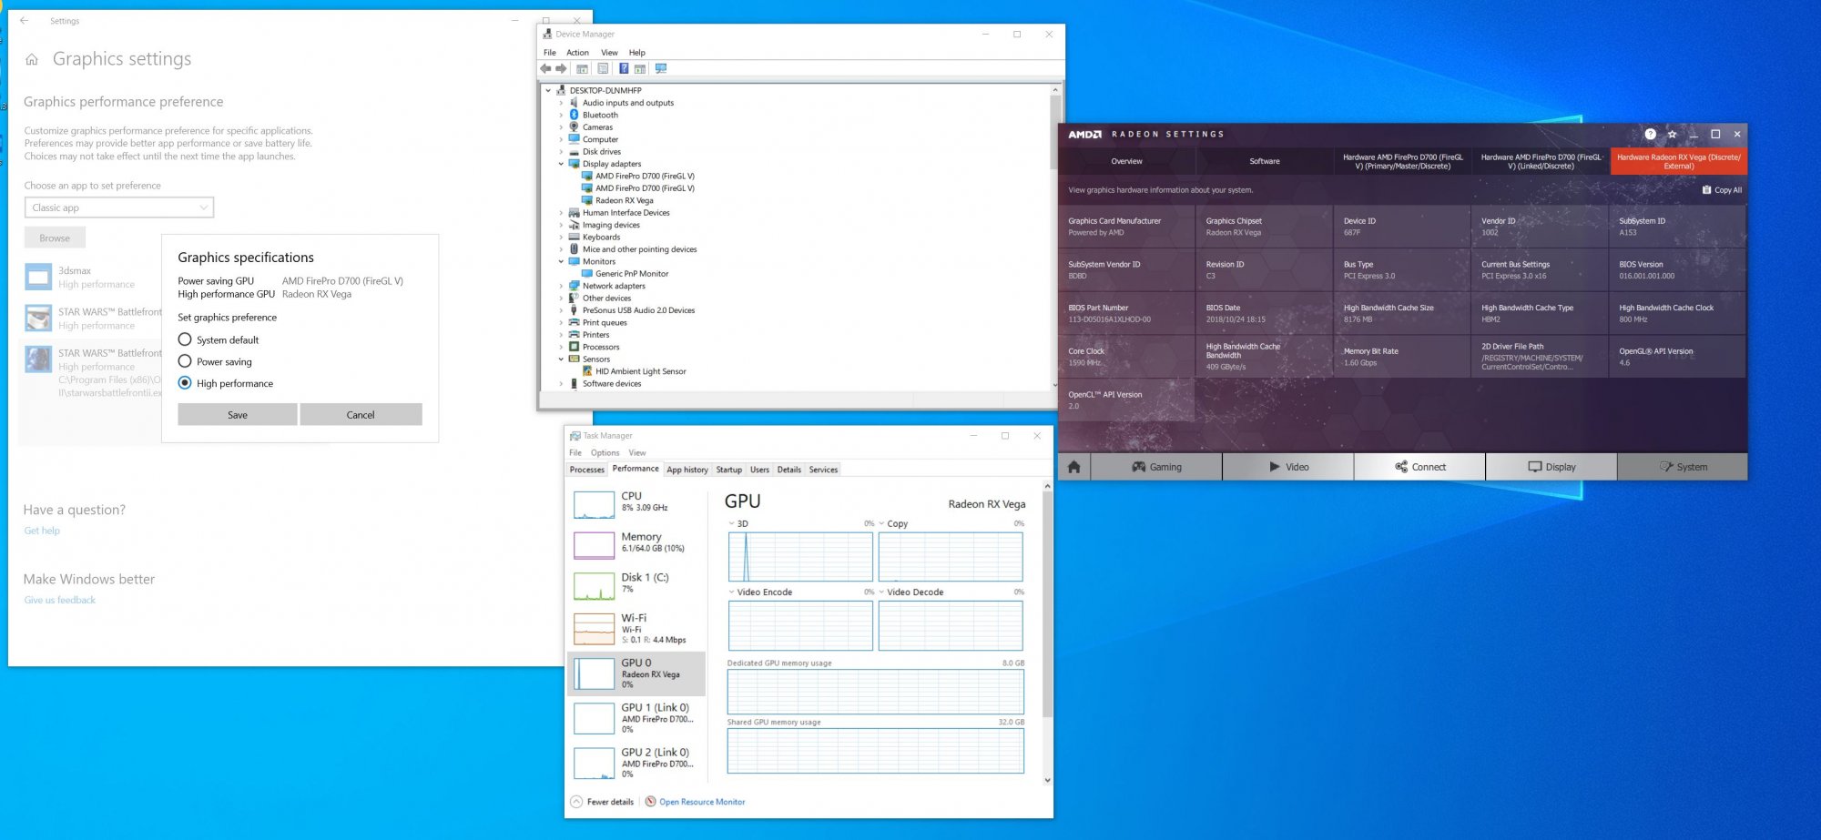Click Device Manager's forward arrow toolbar icon
Screen dimensions: 1821x840
pyautogui.click(x=561, y=69)
